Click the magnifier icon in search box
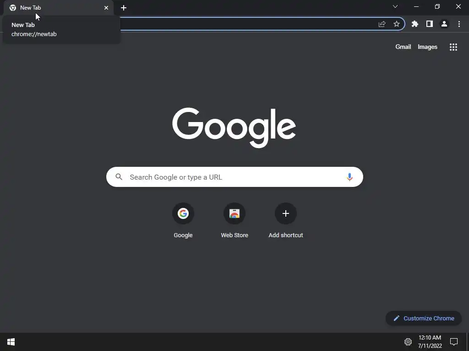The image size is (469, 351). coord(119,177)
